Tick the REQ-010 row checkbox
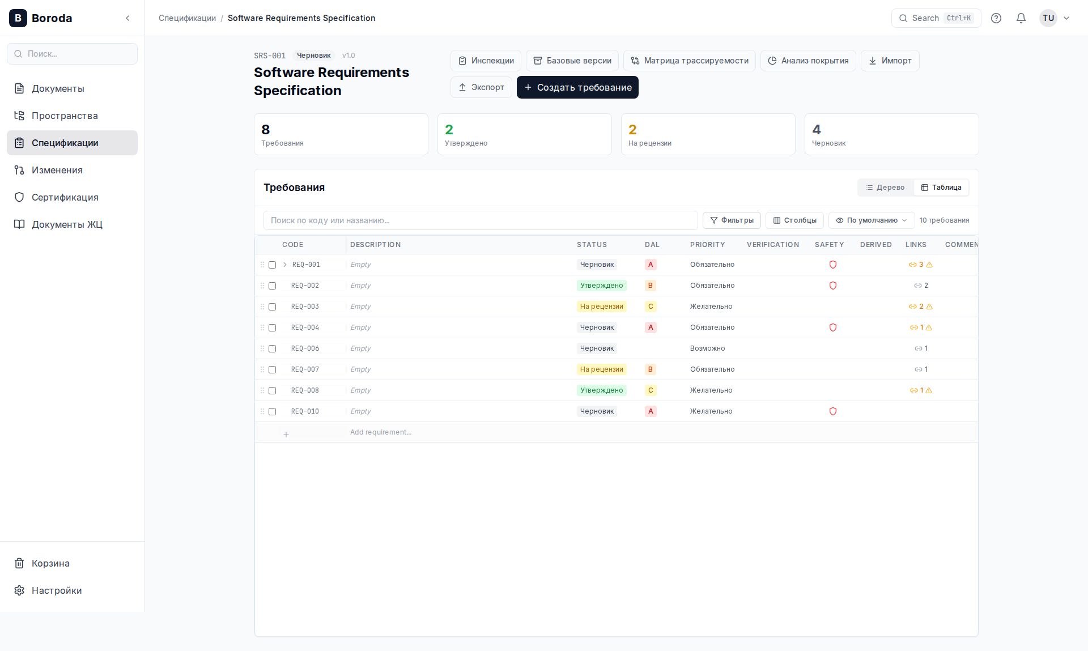Screen dimensions: 1088x651 point(272,411)
